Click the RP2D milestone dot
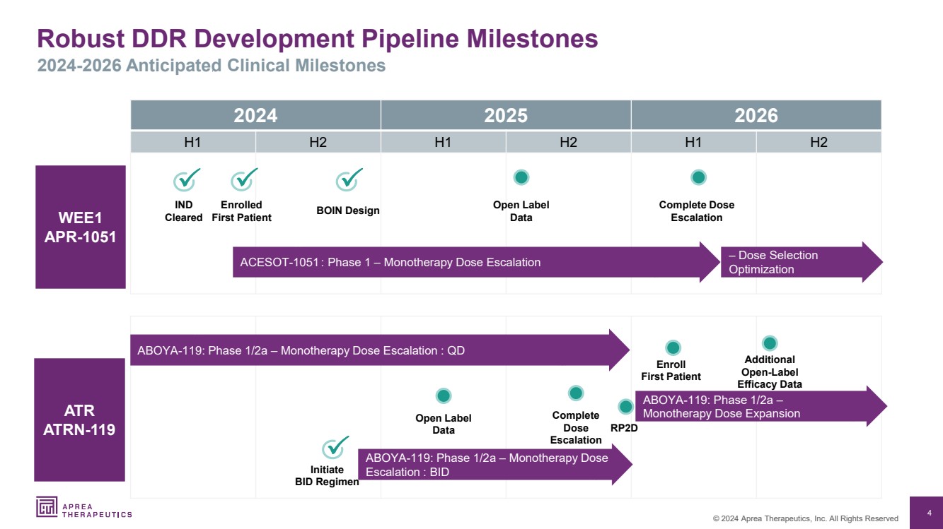The height and width of the screenshot is (529, 943). coord(625,407)
